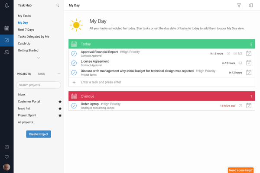Click due date calendar icon for Discuss with management task
The image size is (260, 173).
point(249,72)
